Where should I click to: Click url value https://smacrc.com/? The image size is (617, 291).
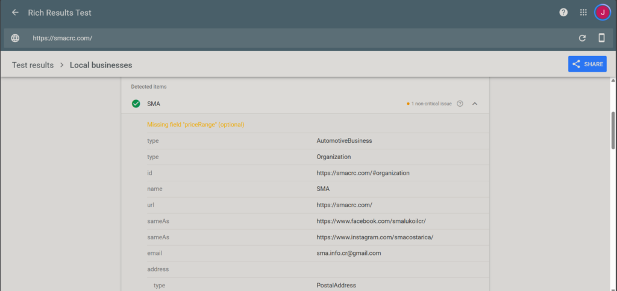tap(344, 205)
